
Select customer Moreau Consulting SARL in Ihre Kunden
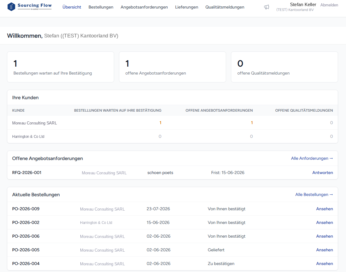34,123
